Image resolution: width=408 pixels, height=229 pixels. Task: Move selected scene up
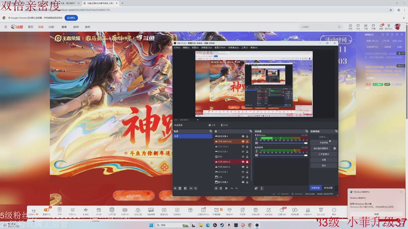click(x=191, y=188)
